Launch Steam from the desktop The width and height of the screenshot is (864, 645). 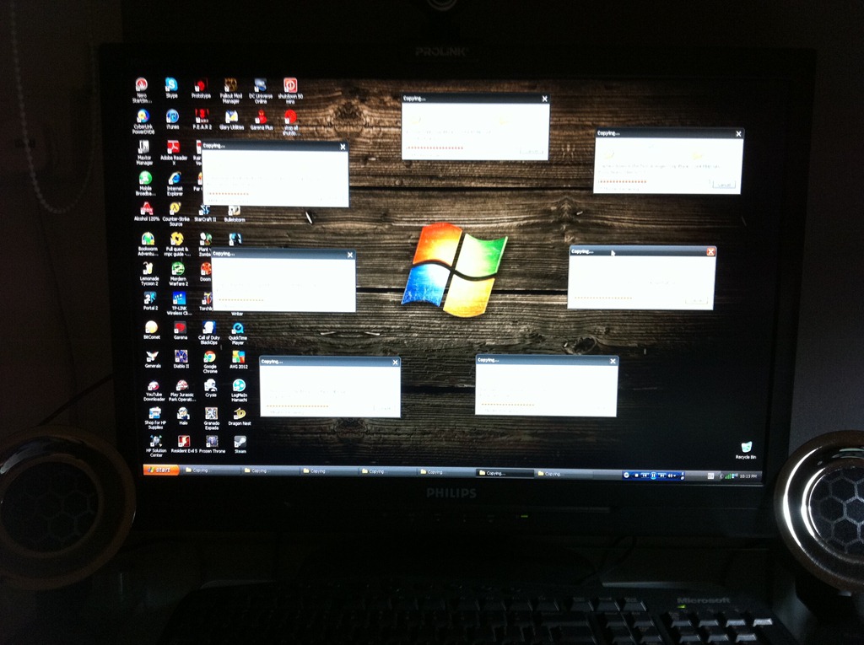pyautogui.click(x=240, y=445)
